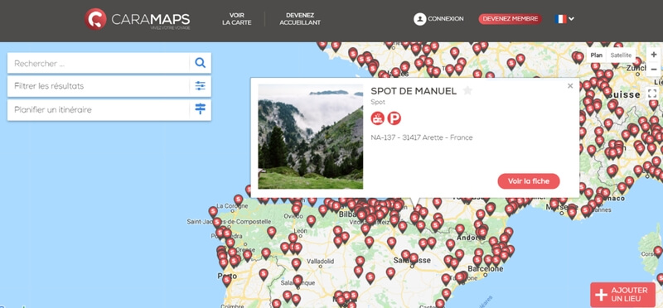Click the search magnifier icon
663x308 pixels.
(x=200, y=63)
